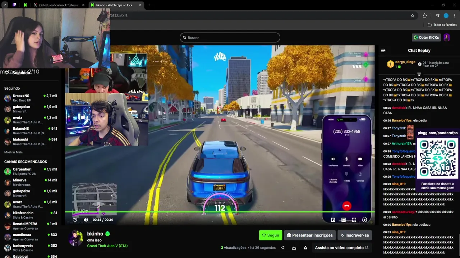Open a new browser tab
The image size is (460, 258).
tap(149, 5)
